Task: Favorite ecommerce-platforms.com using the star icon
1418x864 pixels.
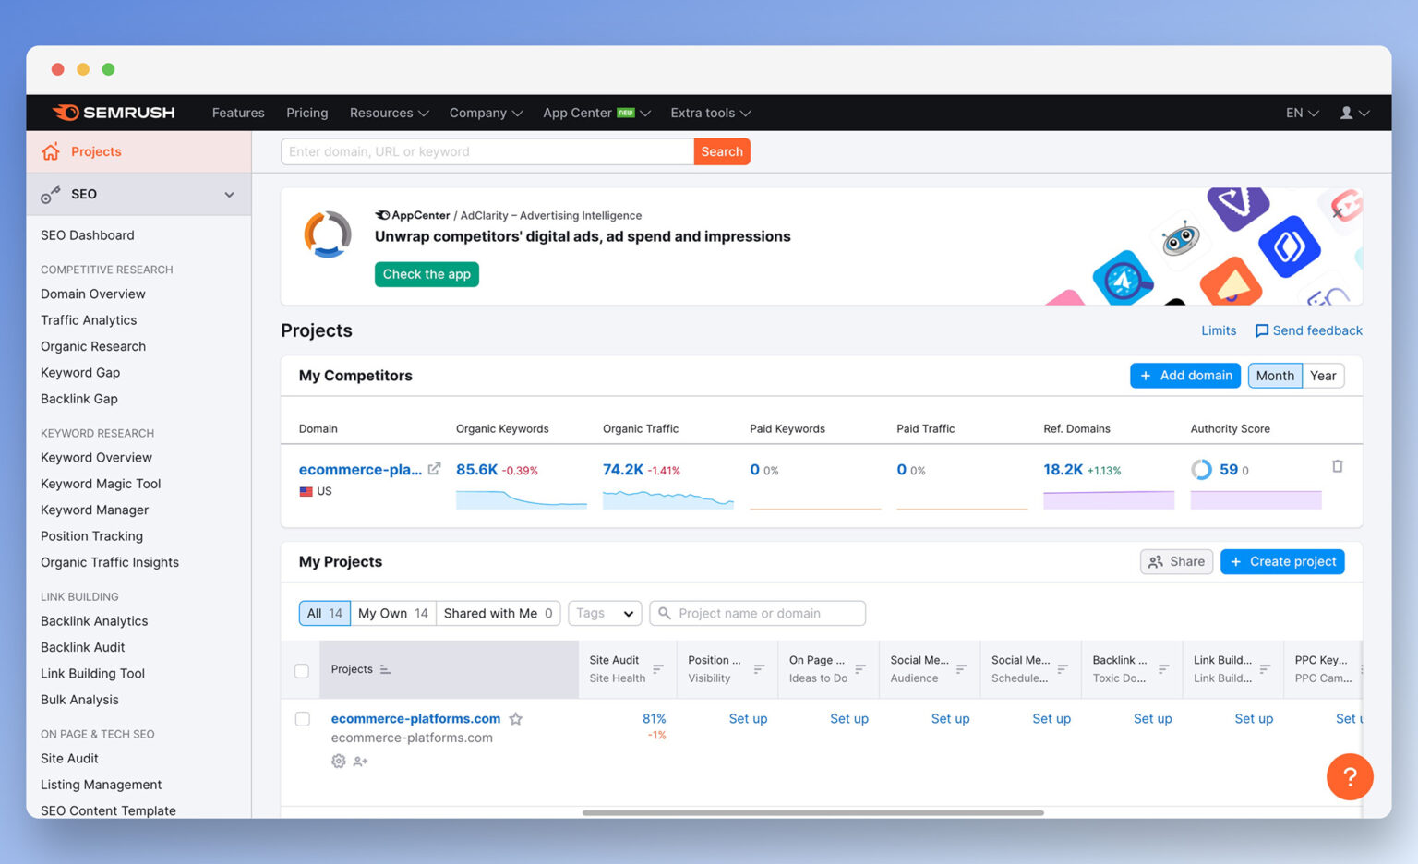Action: point(516,718)
